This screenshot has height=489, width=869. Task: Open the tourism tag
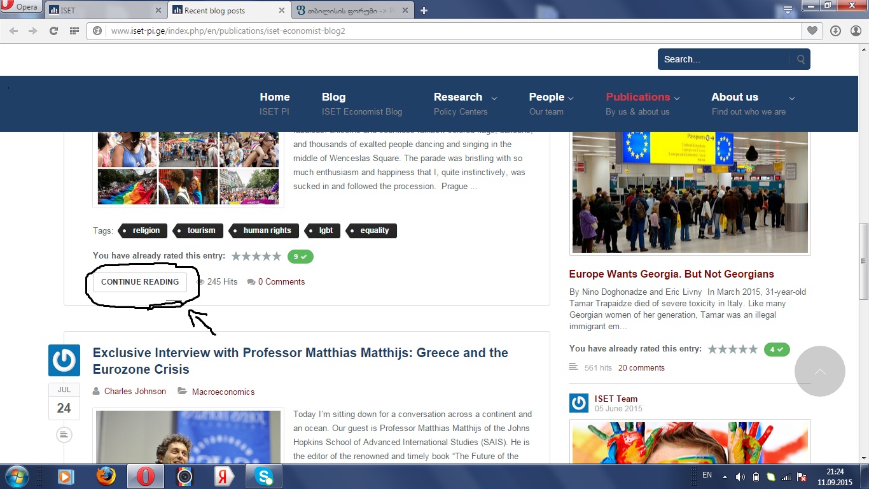tap(198, 230)
